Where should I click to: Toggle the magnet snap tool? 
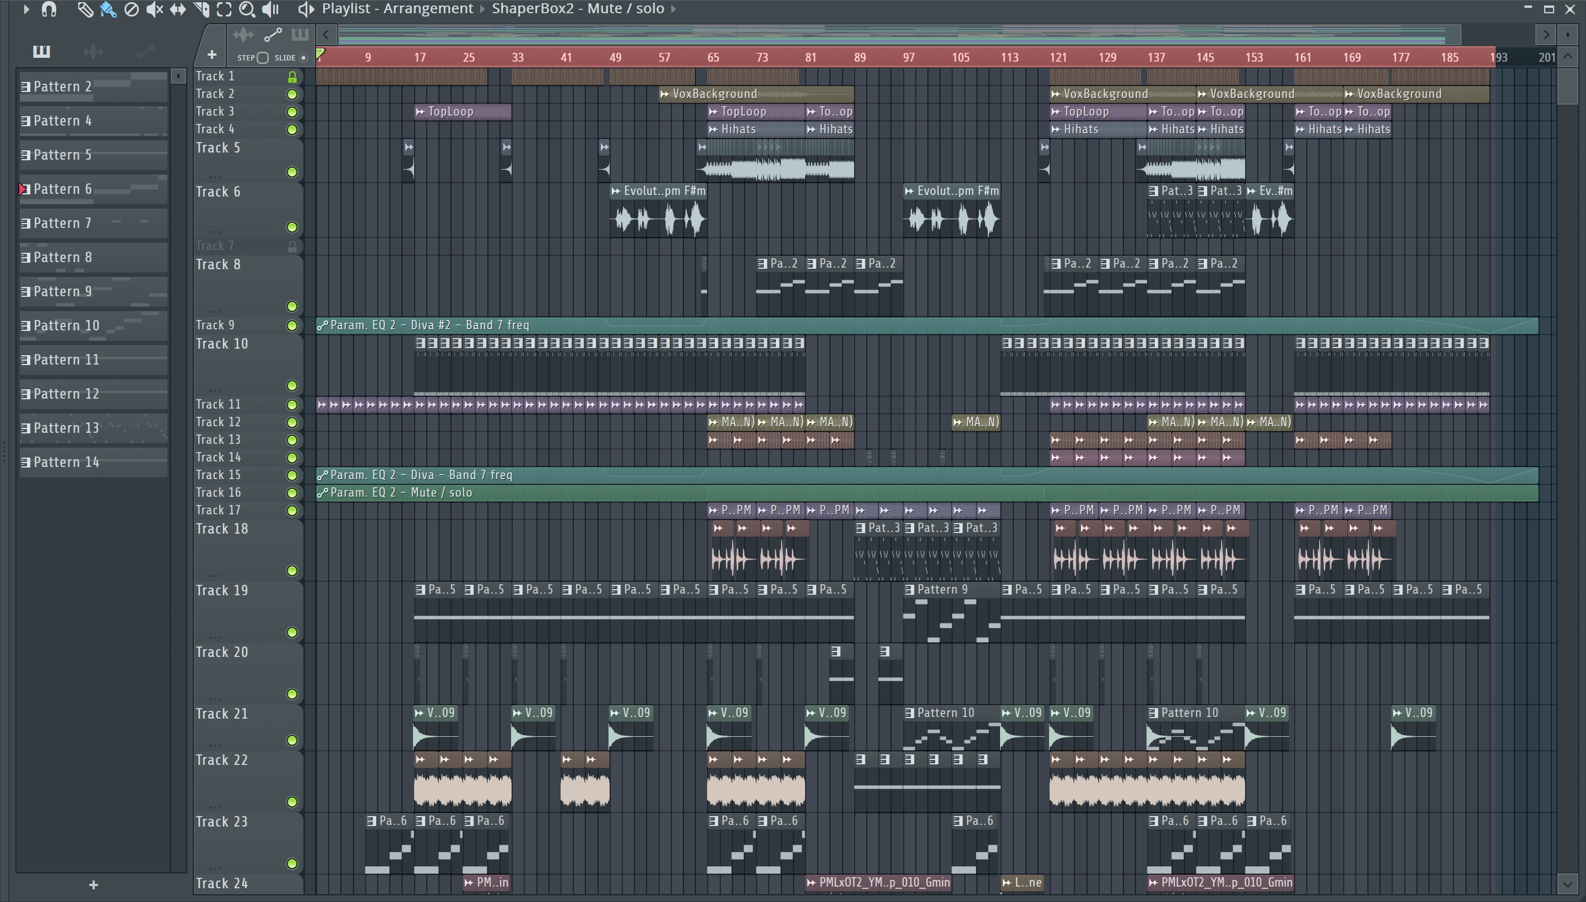[49, 9]
